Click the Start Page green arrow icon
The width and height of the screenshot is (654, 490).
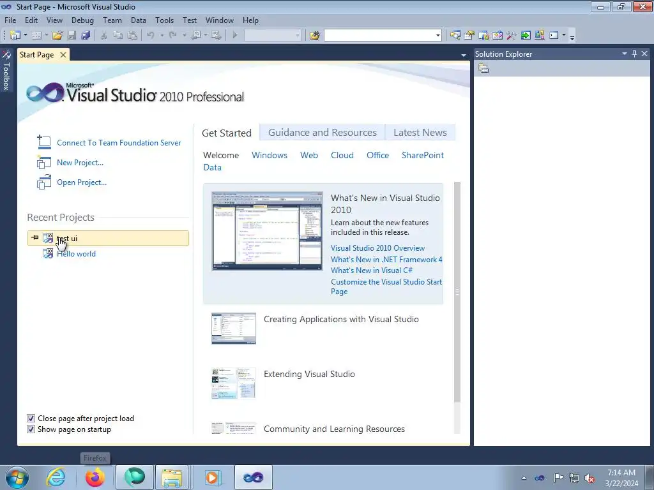coord(526,36)
